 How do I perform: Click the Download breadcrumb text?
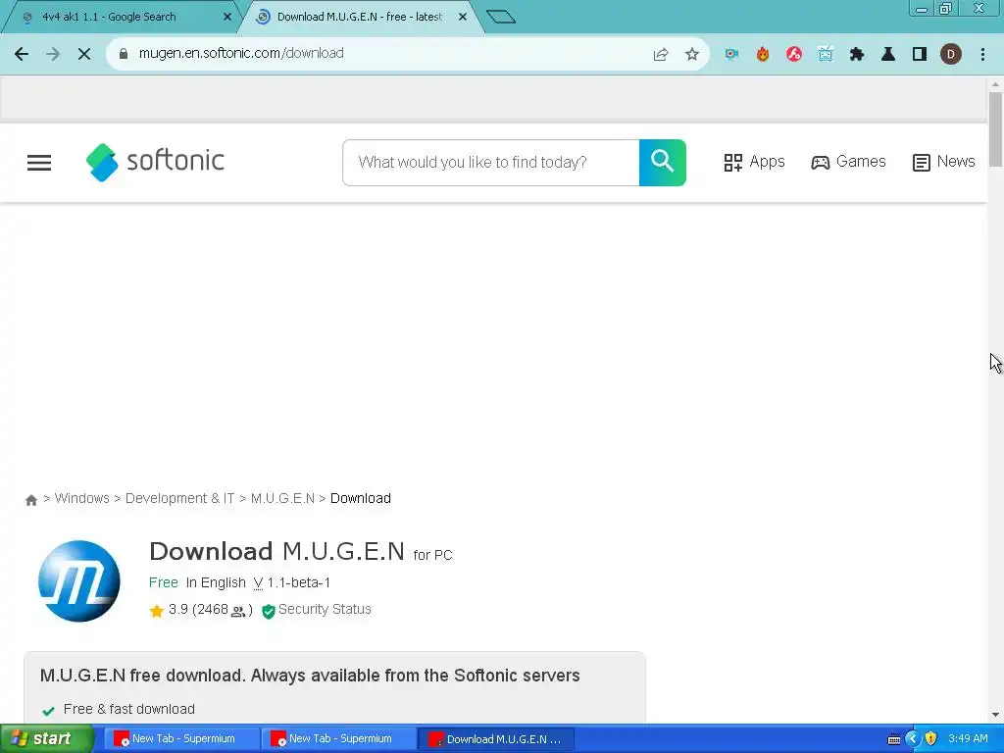pyautogui.click(x=361, y=499)
